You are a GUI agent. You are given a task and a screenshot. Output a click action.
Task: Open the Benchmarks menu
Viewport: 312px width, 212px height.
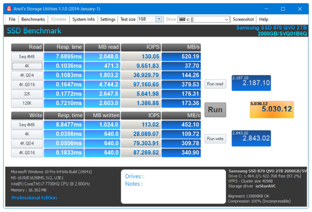33,19
